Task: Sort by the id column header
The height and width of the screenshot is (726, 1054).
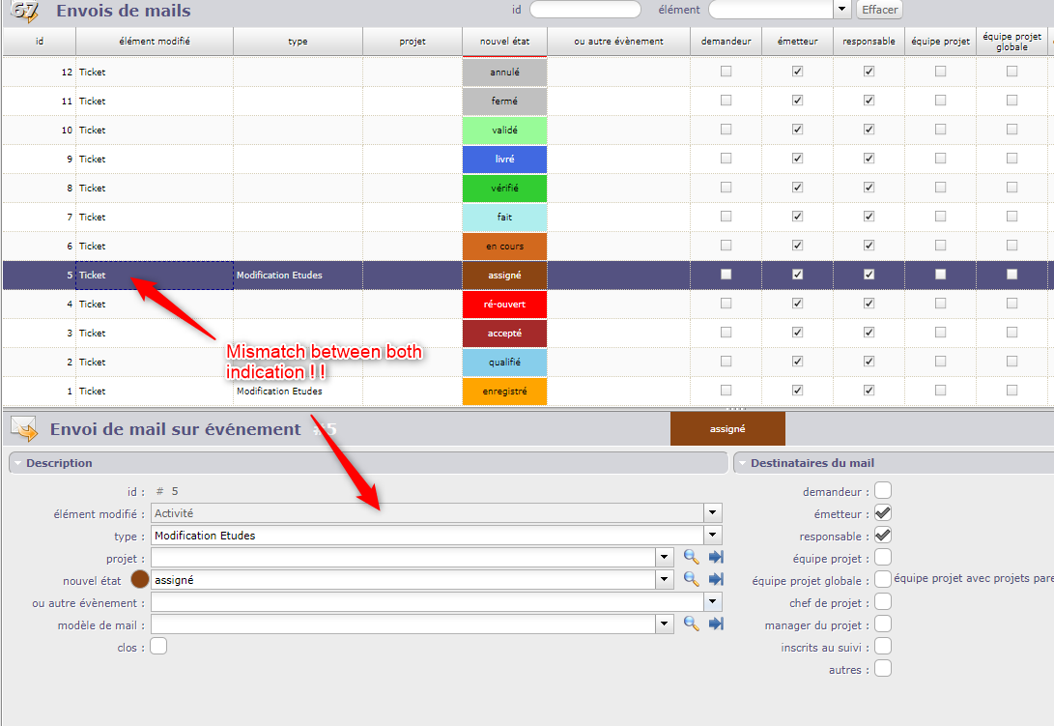Action: (x=40, y=41)
